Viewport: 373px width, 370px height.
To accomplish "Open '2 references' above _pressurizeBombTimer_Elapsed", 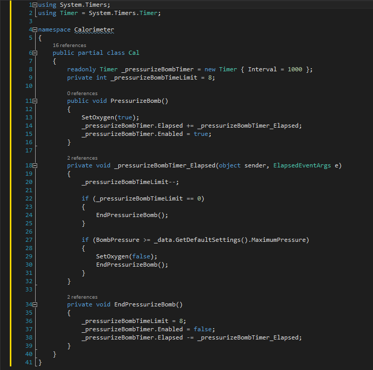I will pos(82,158).
